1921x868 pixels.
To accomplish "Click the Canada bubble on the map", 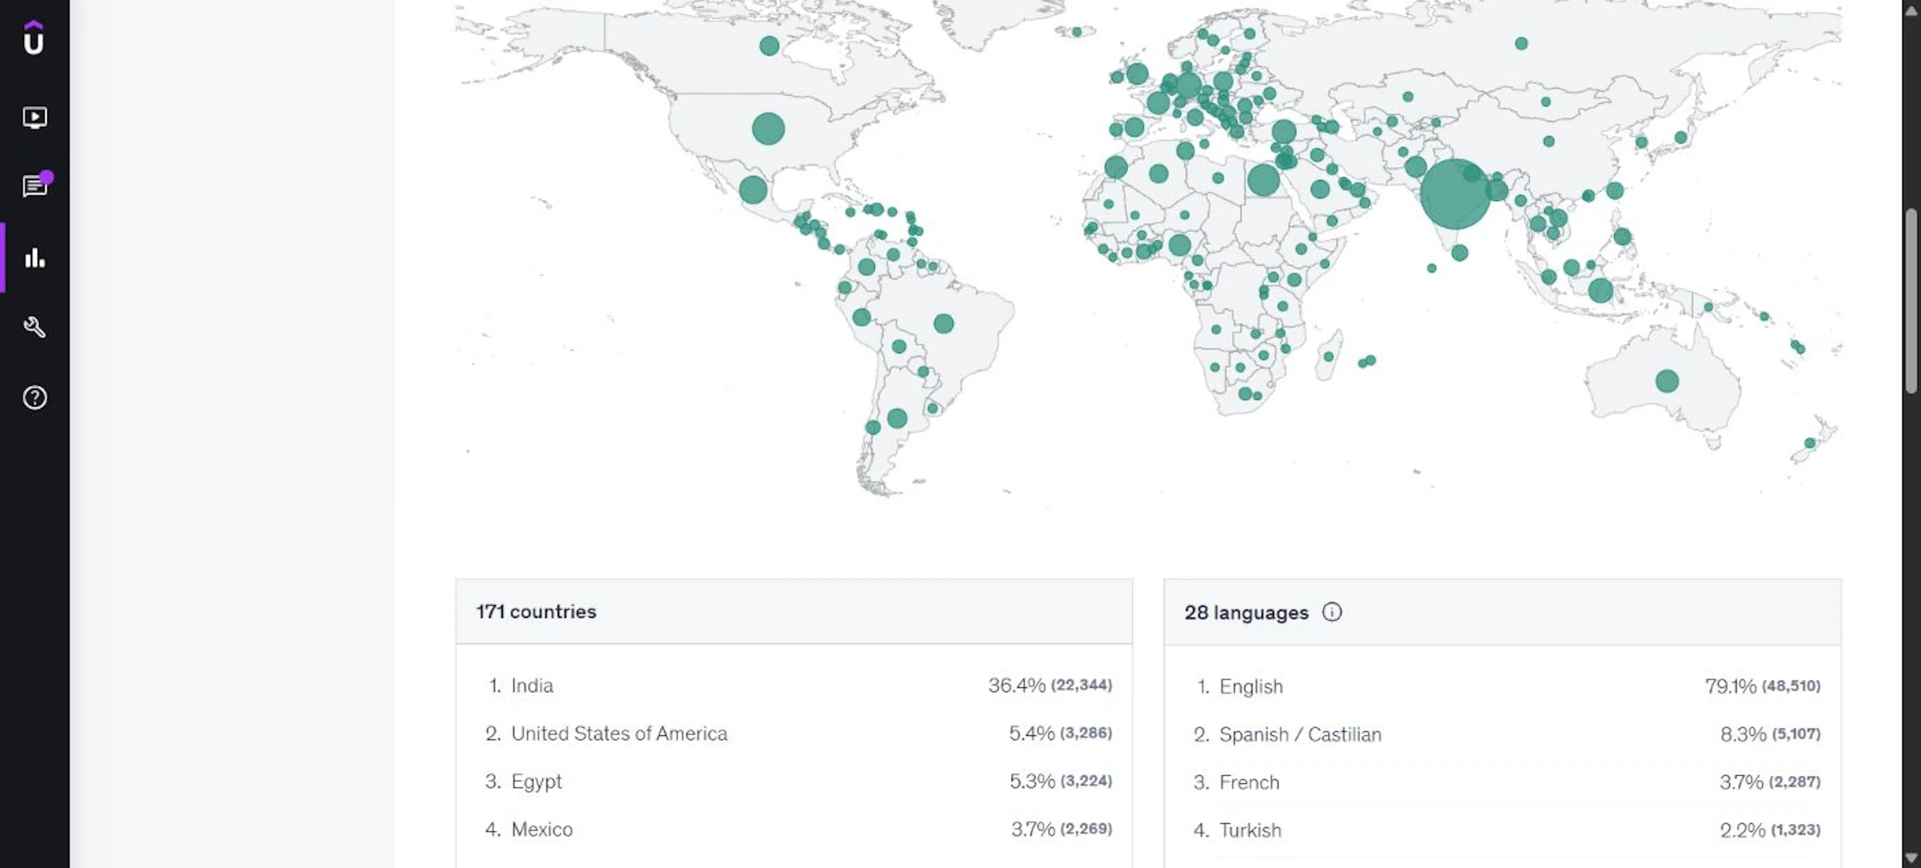I will pos(769,45).
